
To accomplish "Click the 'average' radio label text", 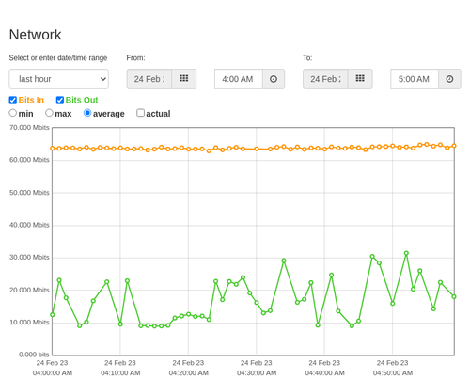I will pyautogui.click(x=109, y=114).
